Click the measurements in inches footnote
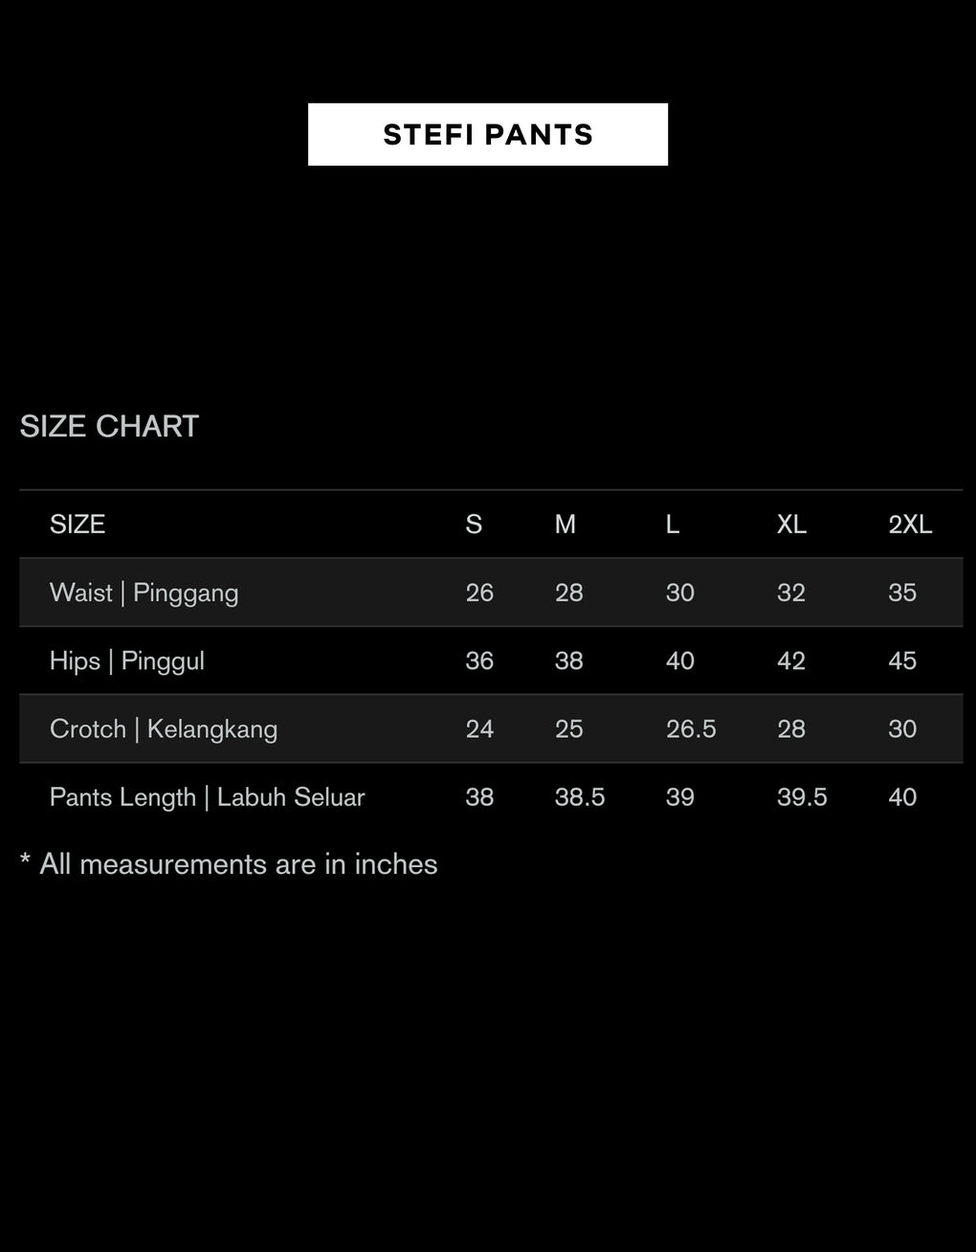Viewport: 976px width, 1252px height. (x=229, y=864)
